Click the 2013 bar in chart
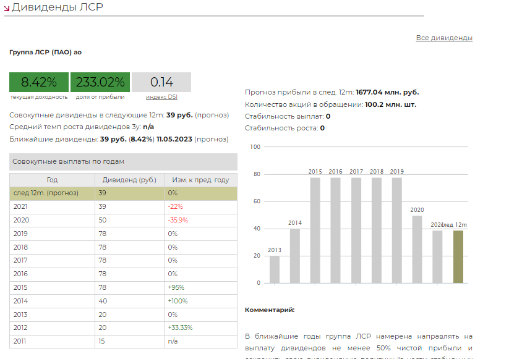This screenshot has height=359, width=509. point(275,269)
